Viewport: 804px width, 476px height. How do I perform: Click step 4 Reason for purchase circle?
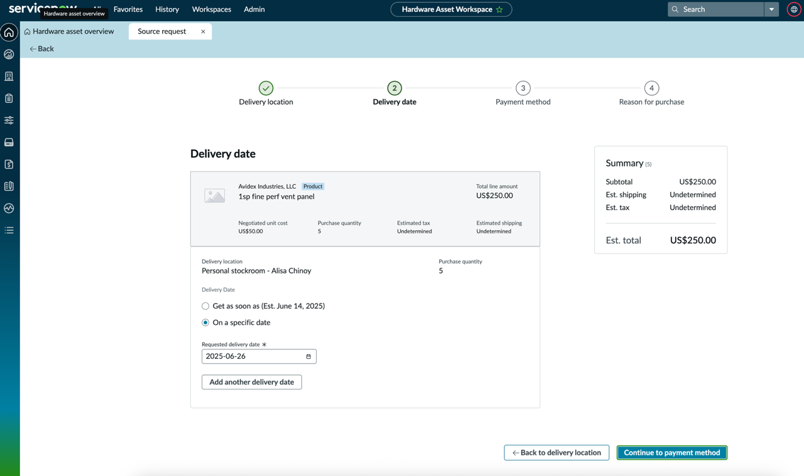pos(651,88)
